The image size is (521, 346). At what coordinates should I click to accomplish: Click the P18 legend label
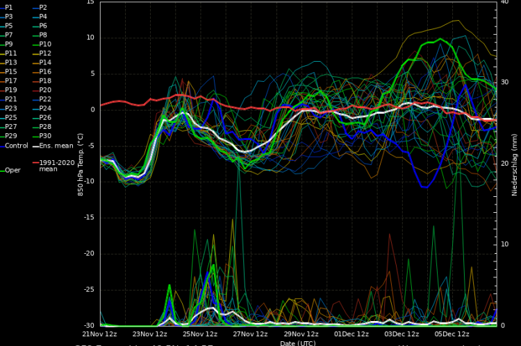coord(45,81)
